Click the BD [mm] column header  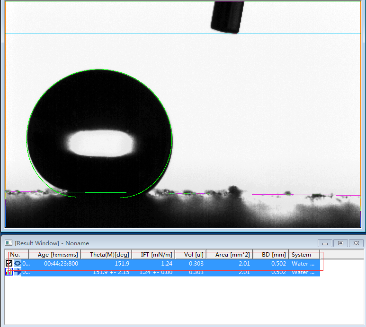[x=270, y=255]
